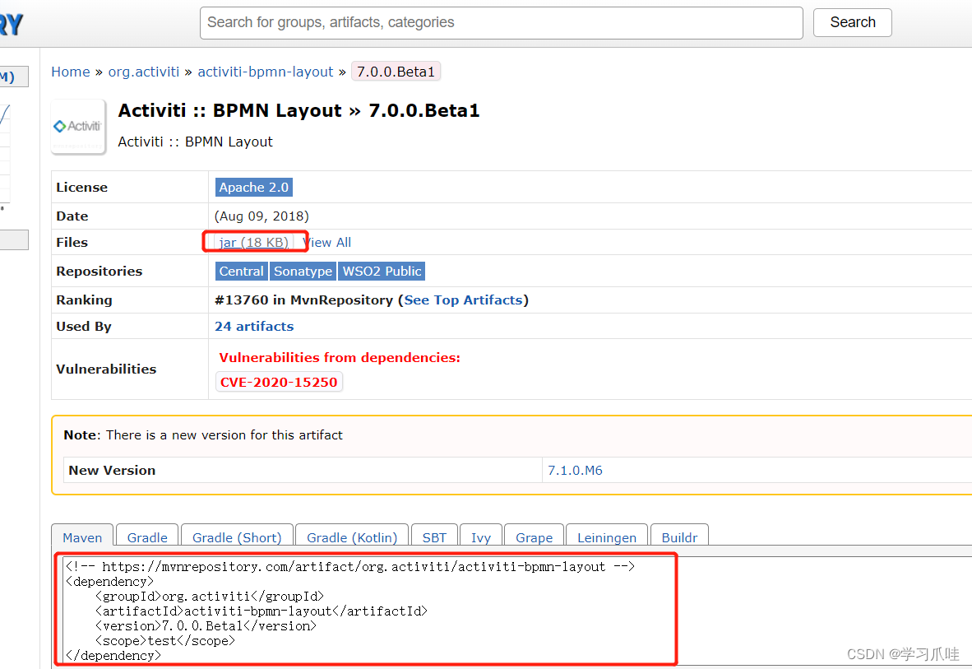Click the Activiti :: BPMN Layout » 7.0.0.Beta1 heading
This screenshot has width=972, height=669.
[299, 110]
